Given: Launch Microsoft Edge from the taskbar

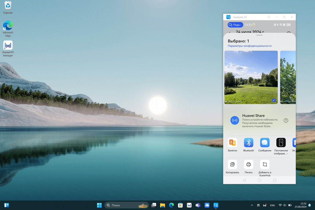Looking at the screenshot, I should point(171,205).
